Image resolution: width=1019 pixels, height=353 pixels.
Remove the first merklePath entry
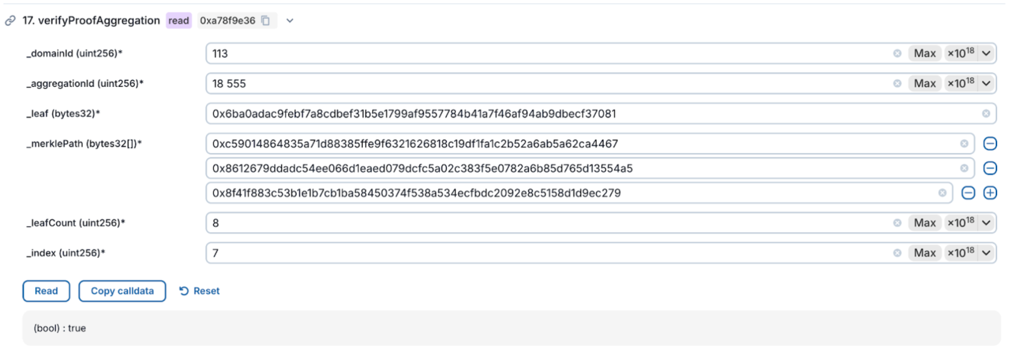click(990, 143)
